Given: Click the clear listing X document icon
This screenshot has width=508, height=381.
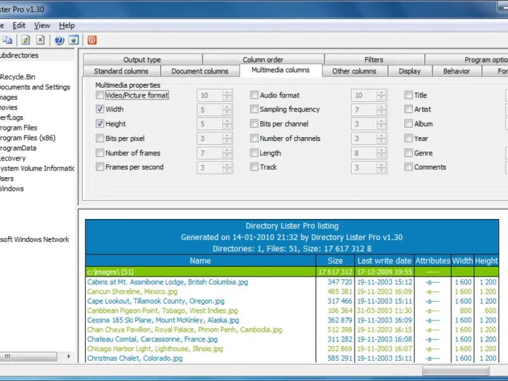Looking at the screenshot, I should click(41, 40).
